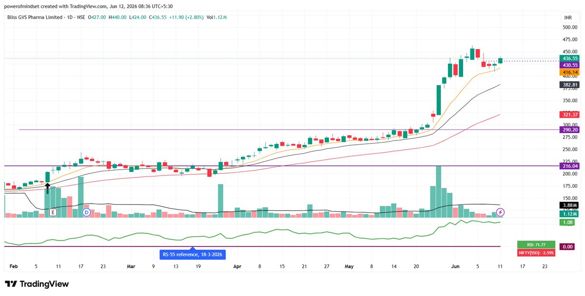Click the low value 'L424.00'
The image size is (585, 296).
tap(136, 17)
